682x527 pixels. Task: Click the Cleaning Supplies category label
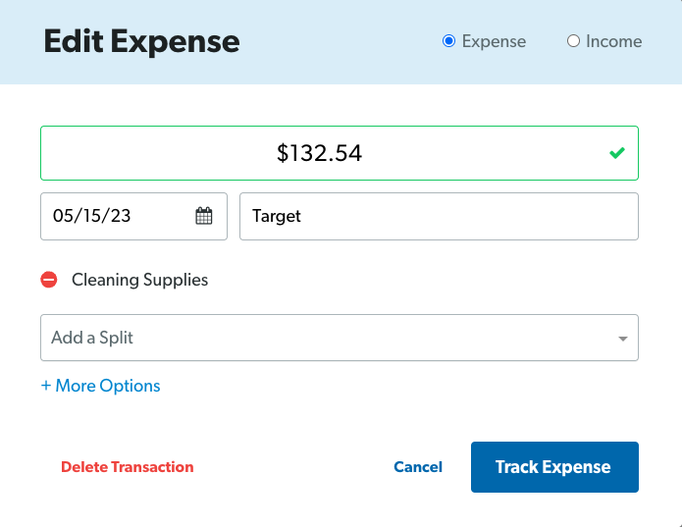(x=139, y=280)
